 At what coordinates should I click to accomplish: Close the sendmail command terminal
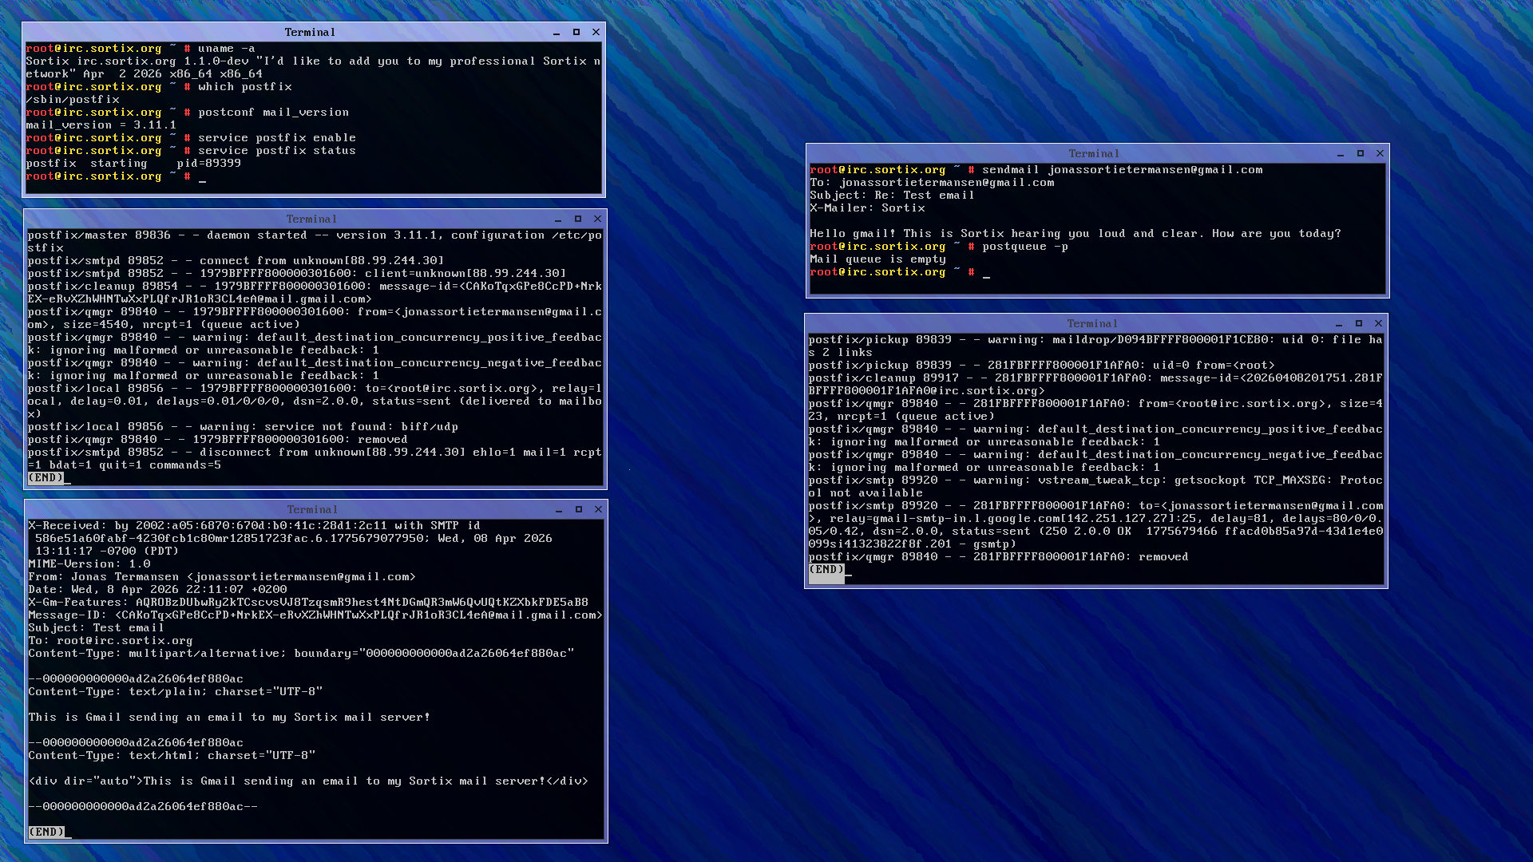tap(1380, 153)
